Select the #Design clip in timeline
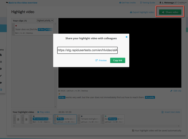 click(x=113, y=119)
